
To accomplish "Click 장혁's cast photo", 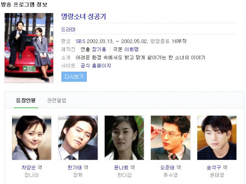I will [78, 138].
